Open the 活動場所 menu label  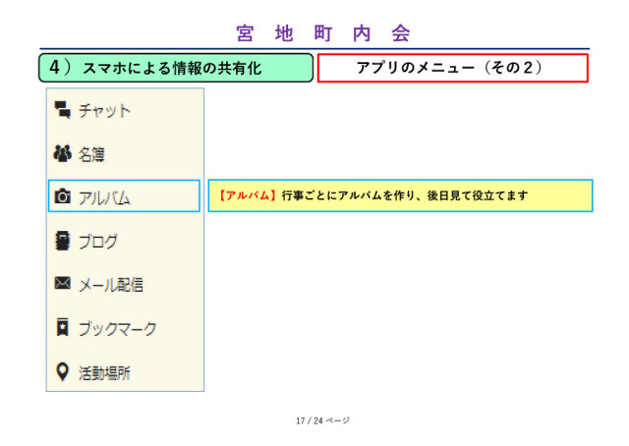click(104, 372)
